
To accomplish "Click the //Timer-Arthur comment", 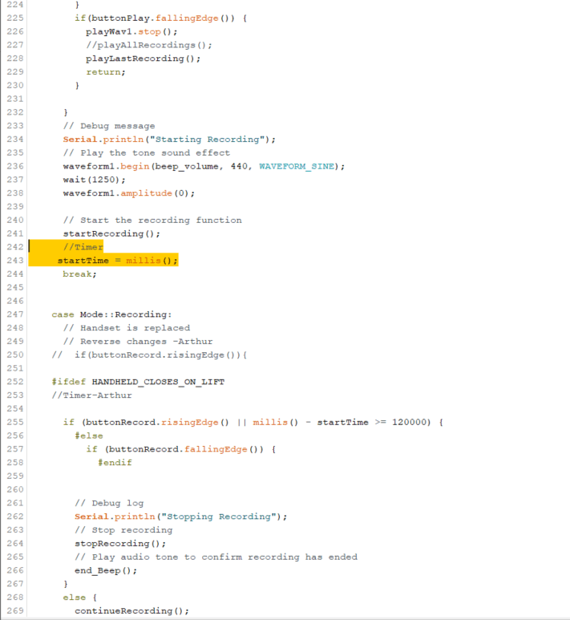I will point(91,395).
